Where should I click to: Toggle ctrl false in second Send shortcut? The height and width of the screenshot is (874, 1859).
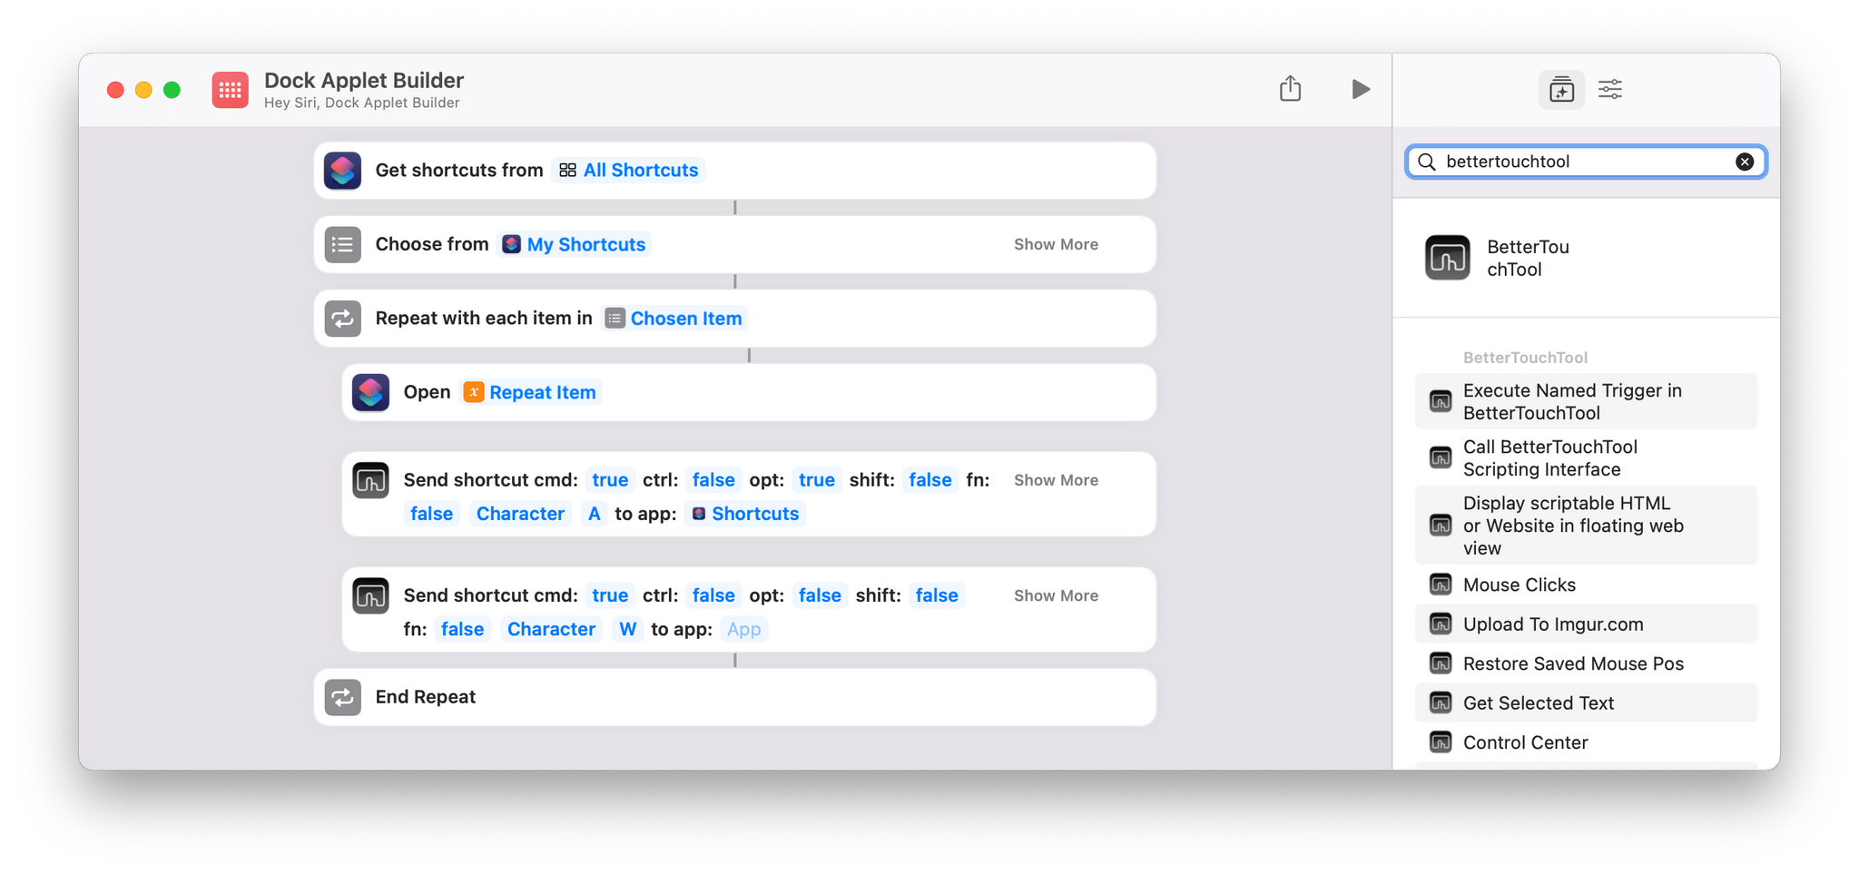(x=713, y=595)
